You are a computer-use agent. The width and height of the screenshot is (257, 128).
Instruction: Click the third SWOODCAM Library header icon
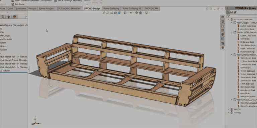[235, 12]
